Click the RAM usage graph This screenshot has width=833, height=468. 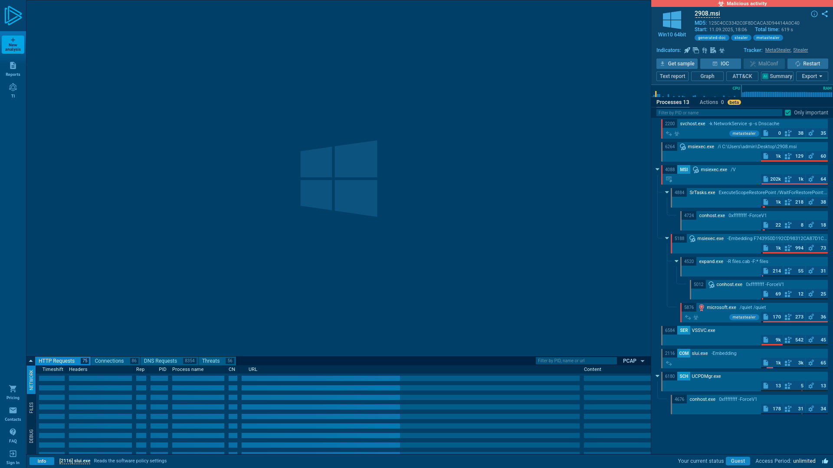pos(787,91)
